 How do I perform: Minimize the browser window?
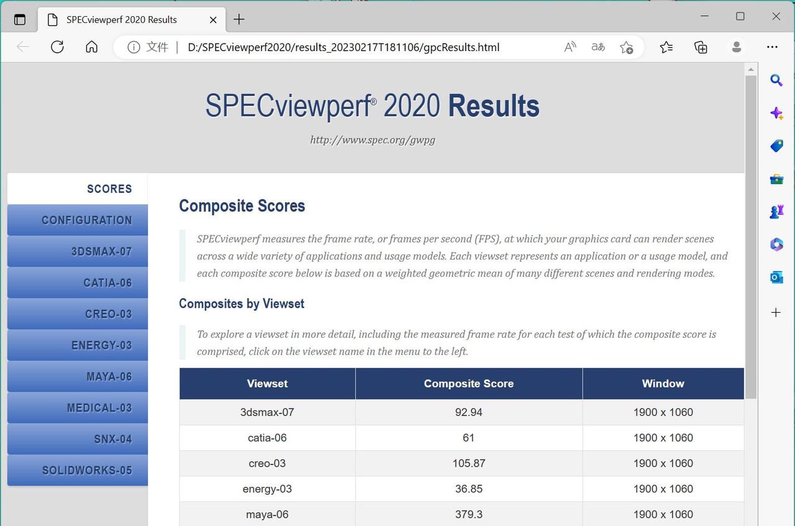704,17
